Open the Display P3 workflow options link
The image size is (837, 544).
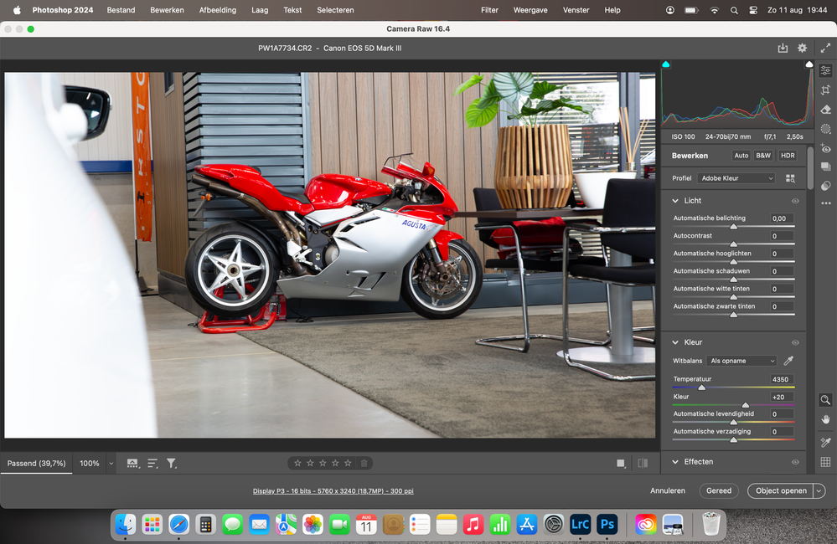pyautogui.click(x=333, y=491)
